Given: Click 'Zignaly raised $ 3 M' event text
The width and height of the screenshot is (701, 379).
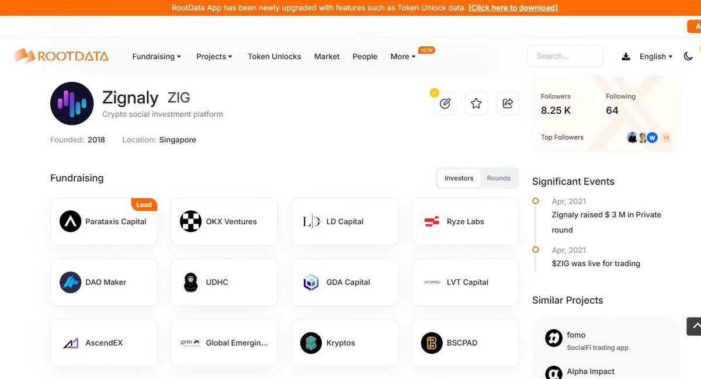Looking at the screenshot, I should point(606,222).
